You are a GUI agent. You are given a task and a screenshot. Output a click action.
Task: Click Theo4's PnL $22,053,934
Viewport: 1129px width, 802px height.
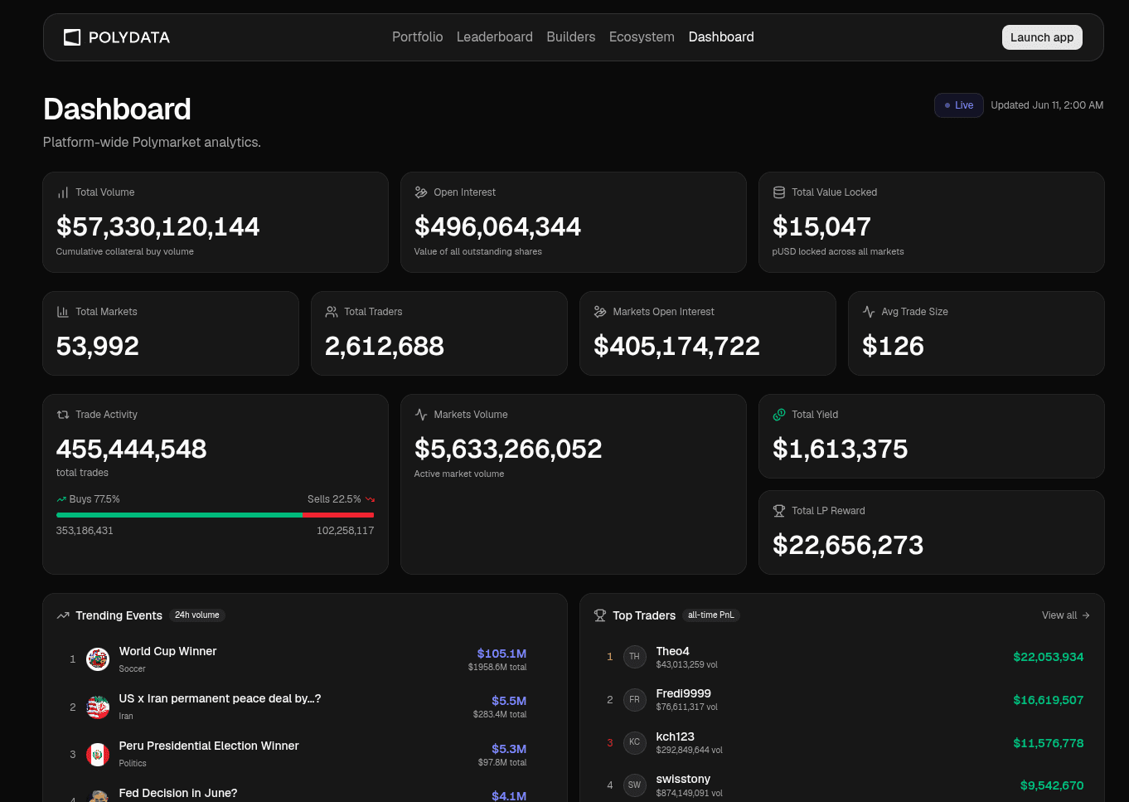pos(1049,657)
